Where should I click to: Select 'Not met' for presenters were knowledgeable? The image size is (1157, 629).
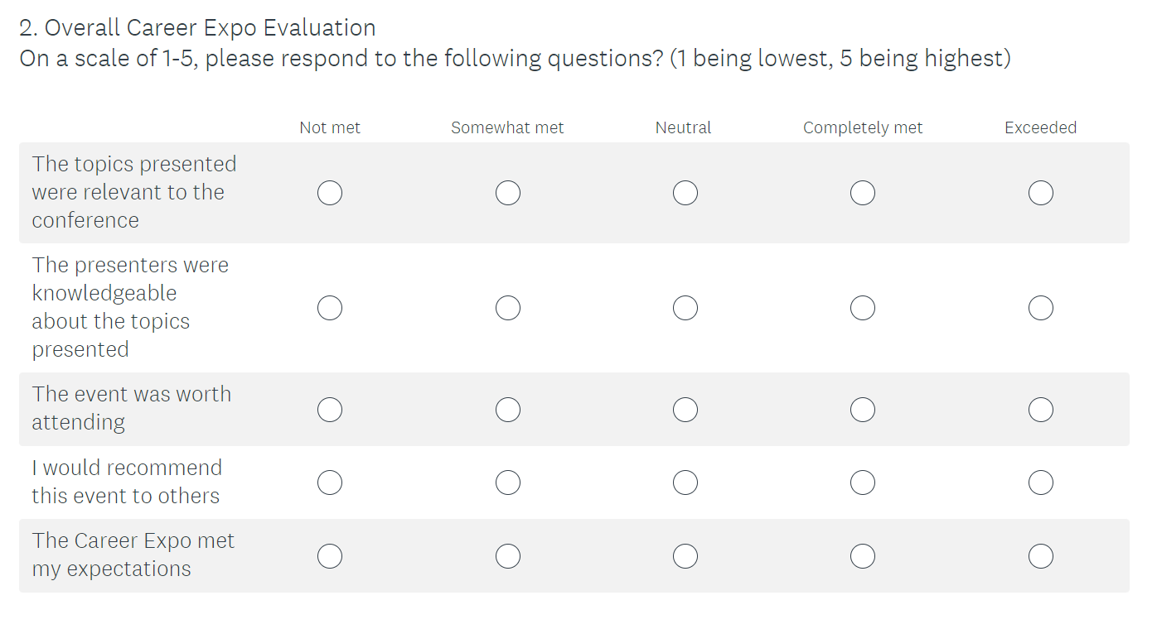[330, 308]
